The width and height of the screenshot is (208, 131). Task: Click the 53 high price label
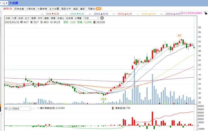click(x=179, y=36)
